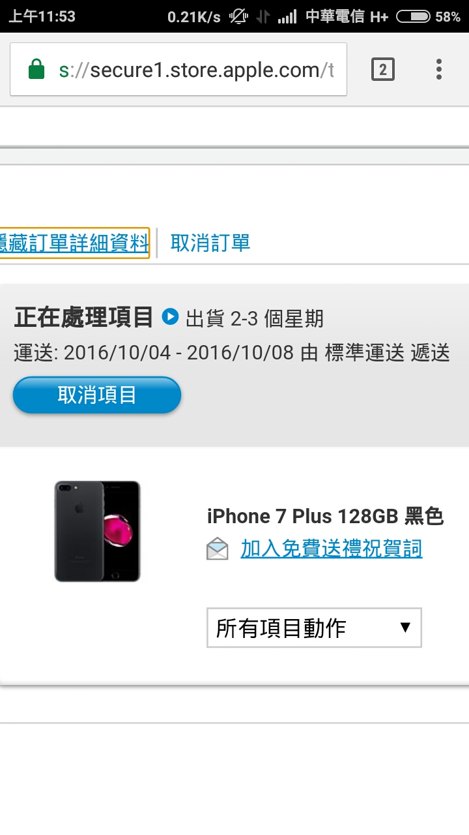The image size is (469, 835).
Task: Tap the 上午11:53 clock in status bar
Action: 42,16
